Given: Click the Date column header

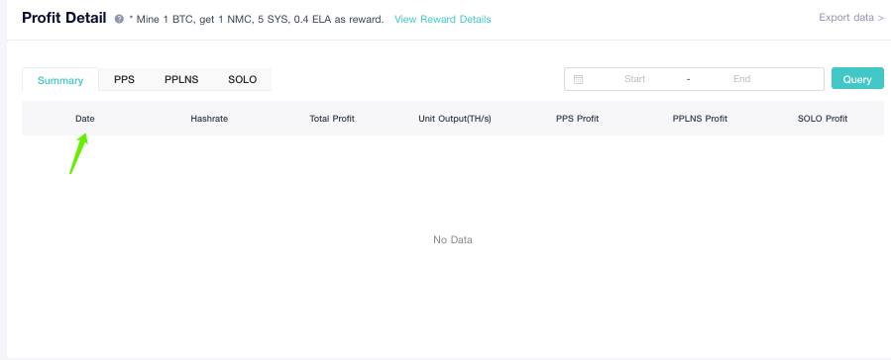Looking at the screenshot, I should coord(84,119).
